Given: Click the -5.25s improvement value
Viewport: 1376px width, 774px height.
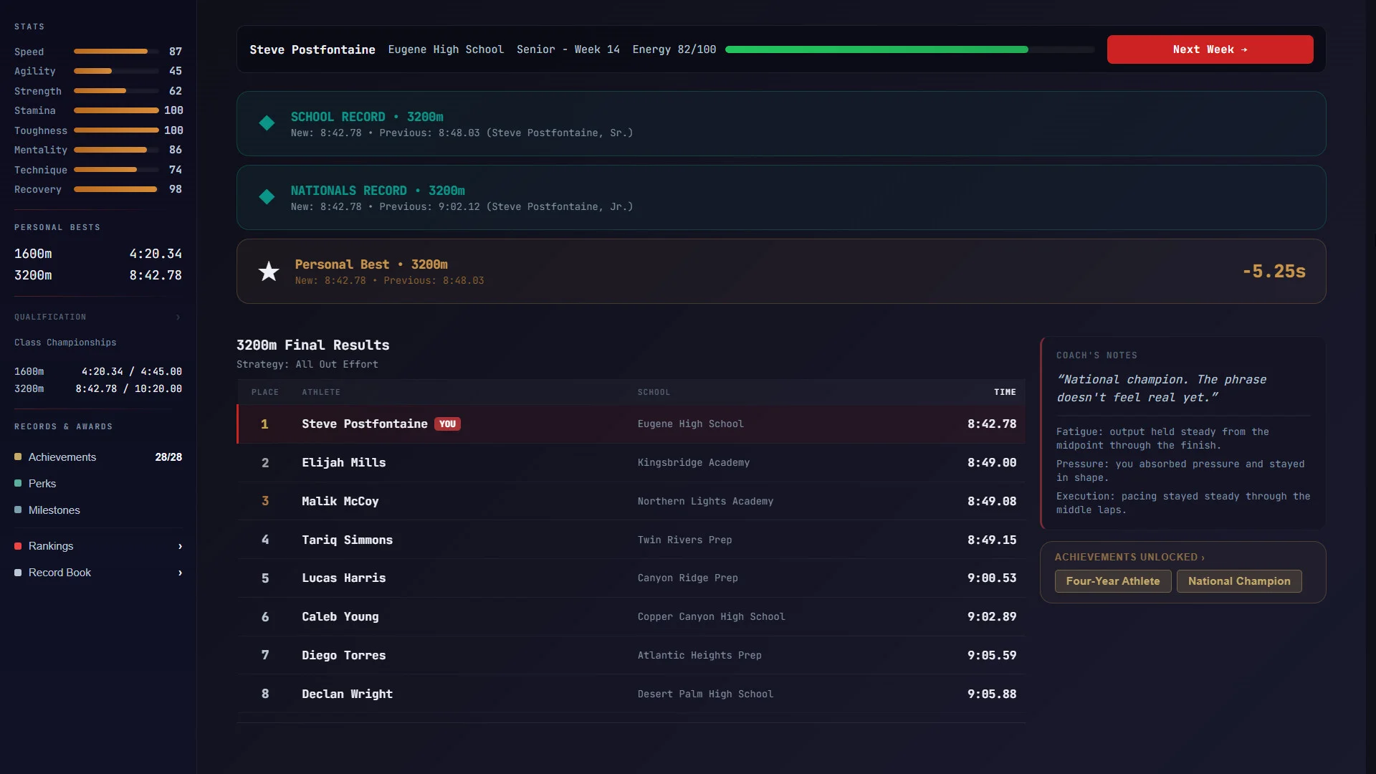Looking at the screenshot, I should 1274,271.
